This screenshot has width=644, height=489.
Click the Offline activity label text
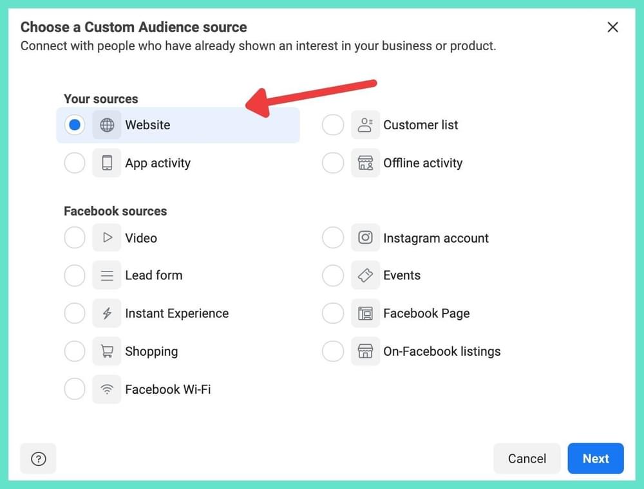[x=422, y=163]
